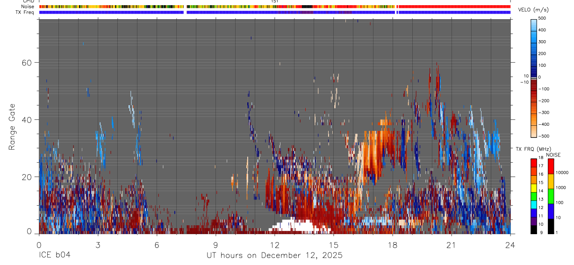This screenshot has height=265, width=574.
Task: Click the NOISE color scale bar
Action: pyautogui.click(x=551, y=196)
